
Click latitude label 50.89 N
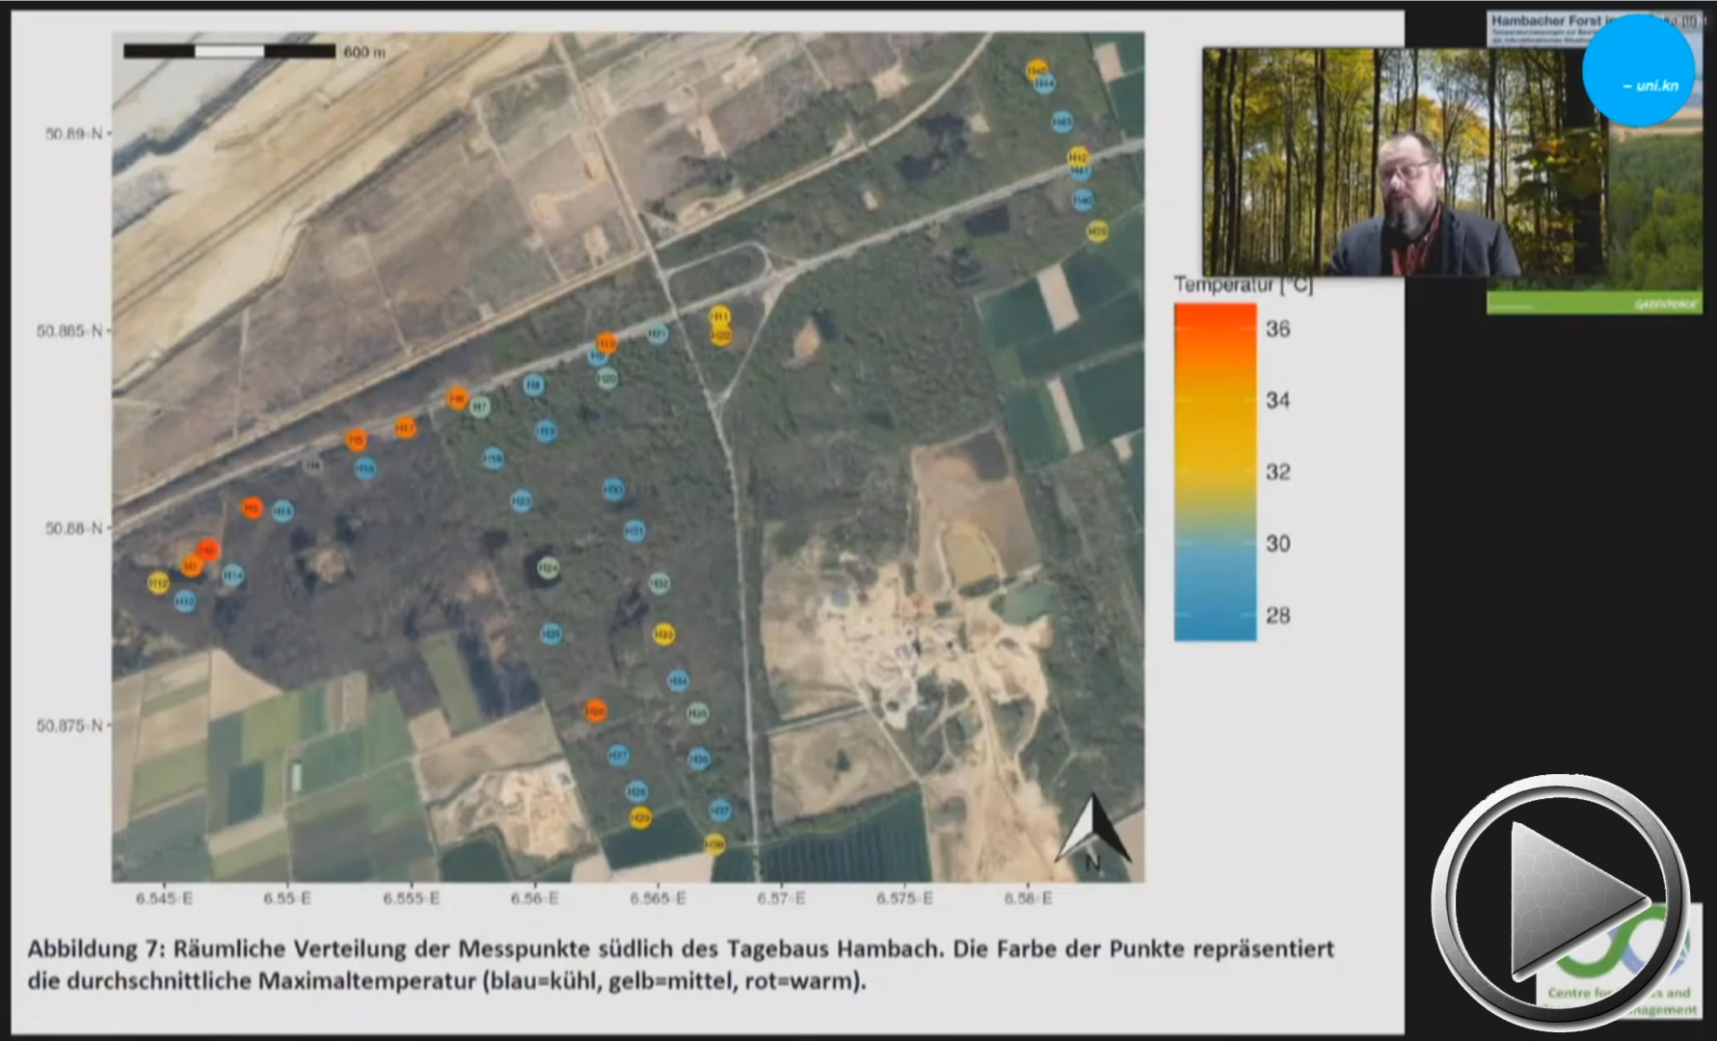tap(73, 134)
